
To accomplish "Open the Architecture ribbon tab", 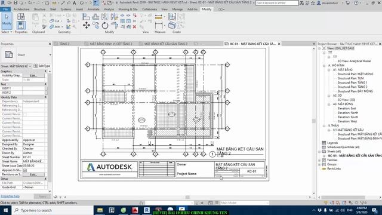I will 21,10.
